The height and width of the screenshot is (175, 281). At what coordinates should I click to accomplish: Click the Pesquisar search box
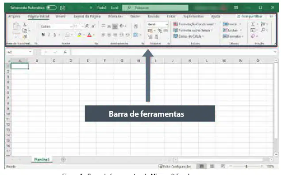click(x=155, y=8)
